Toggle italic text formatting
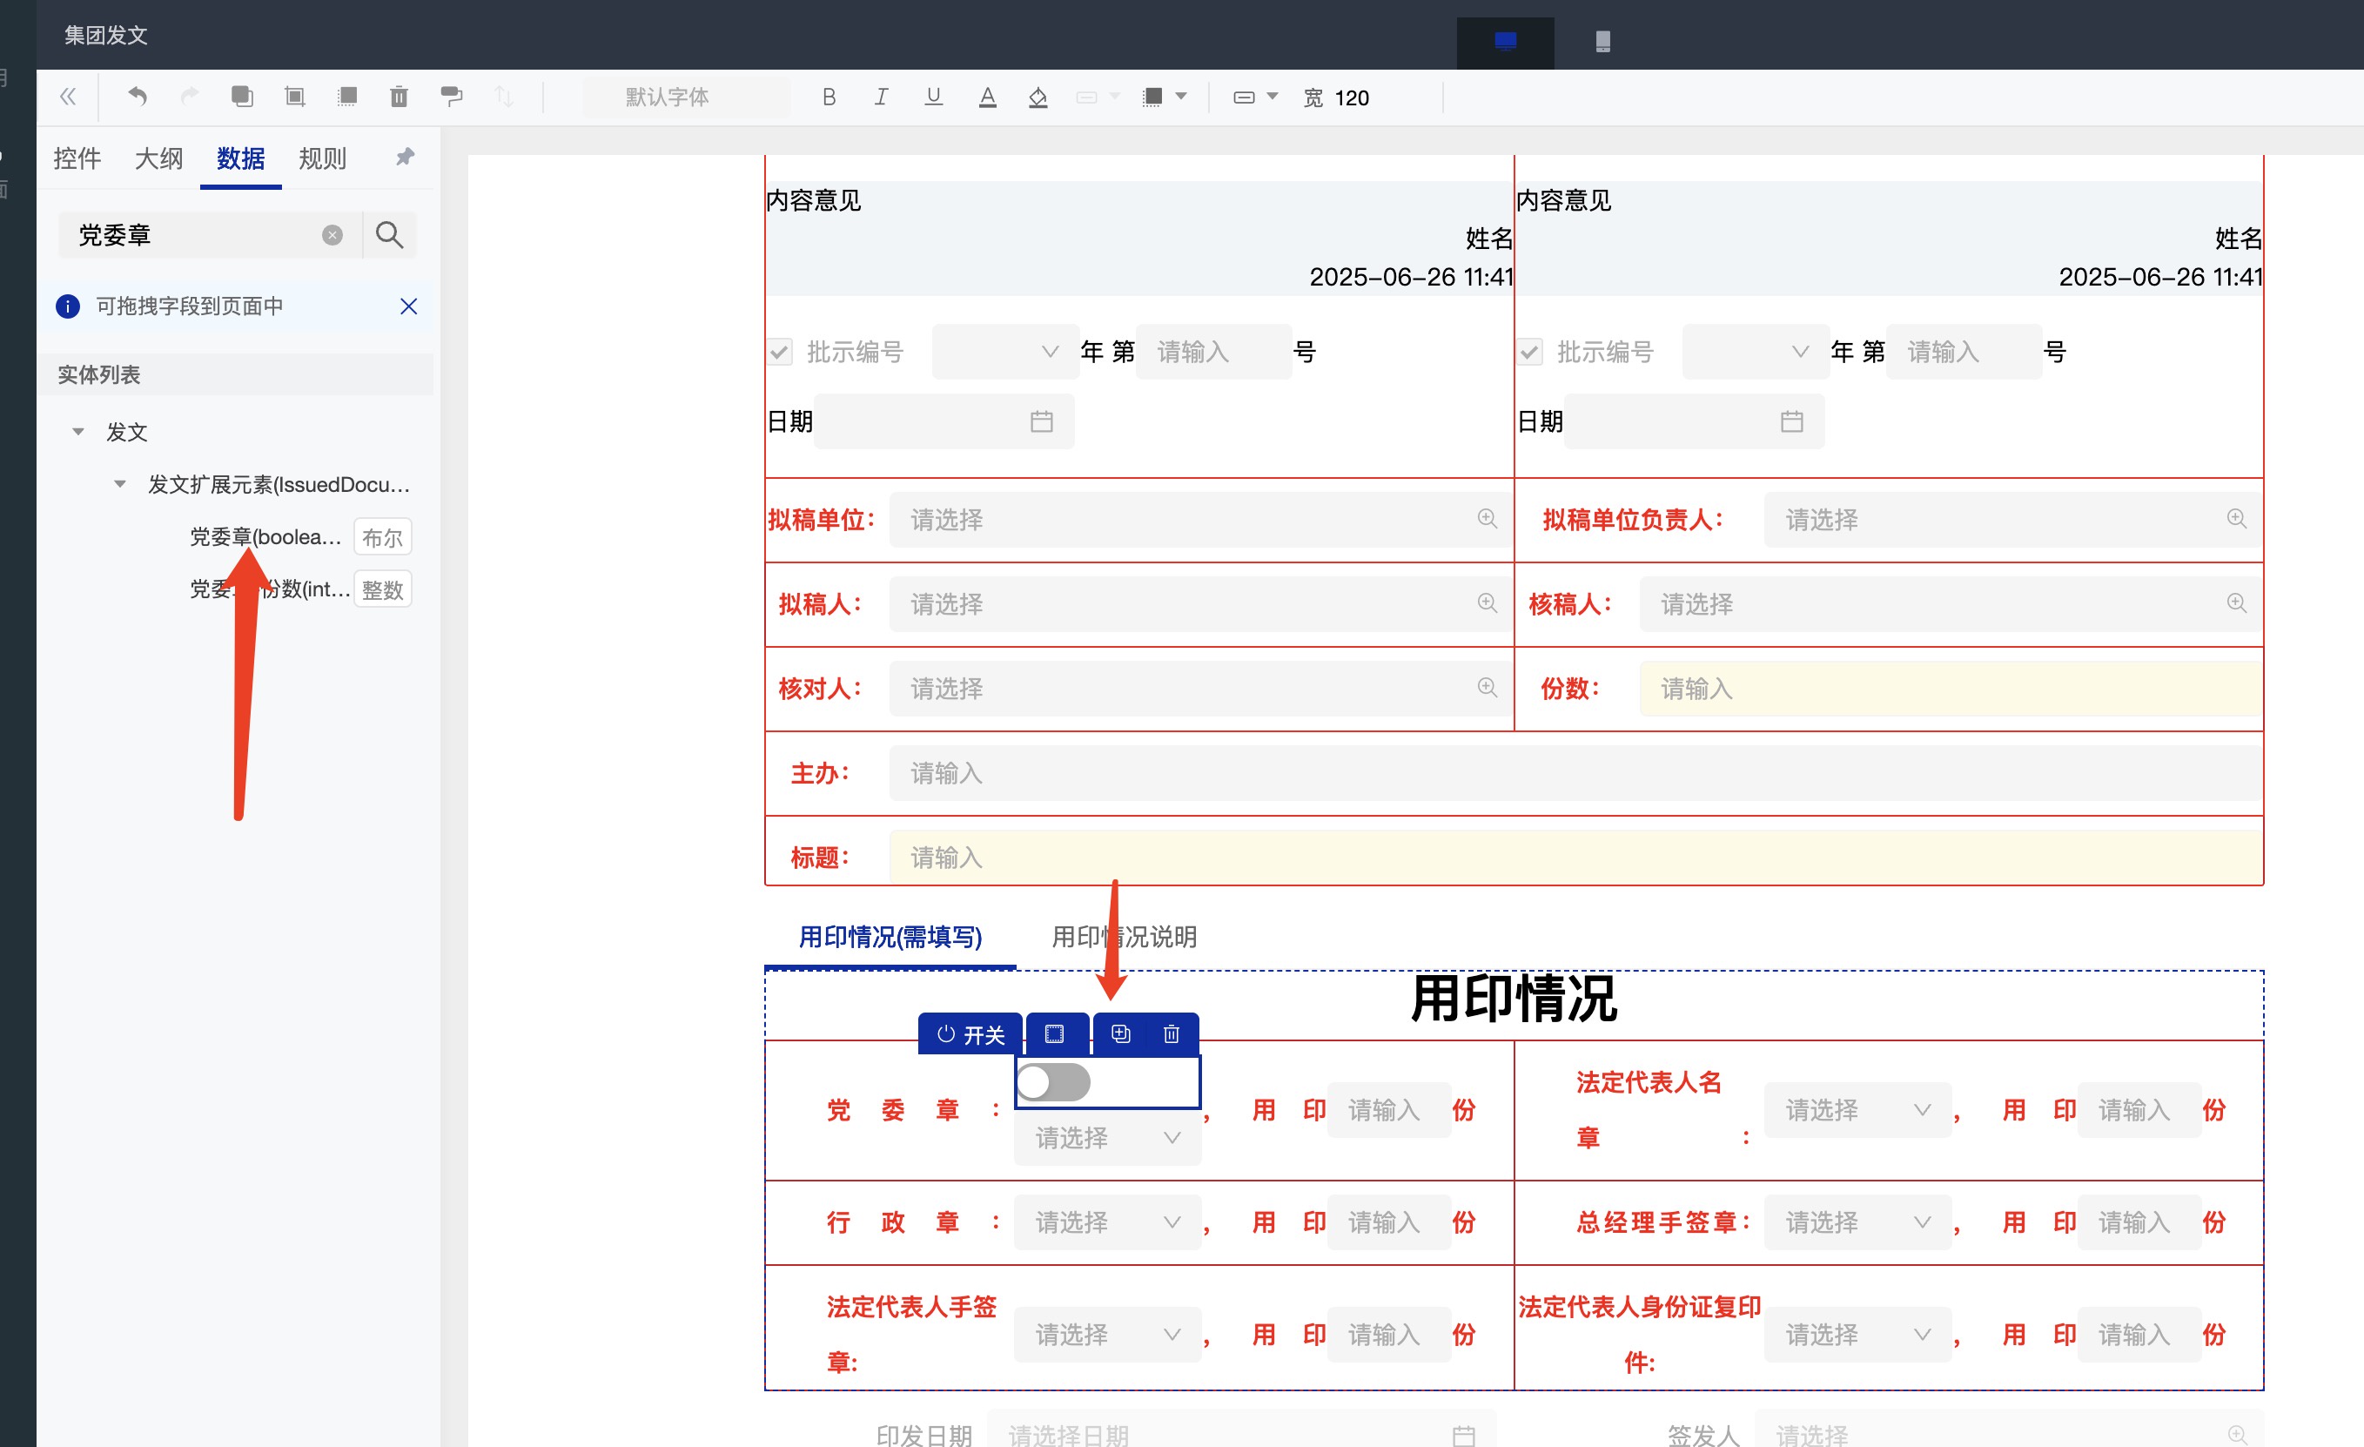This screenshot has height=1447, width=2364. coord(881,97)
